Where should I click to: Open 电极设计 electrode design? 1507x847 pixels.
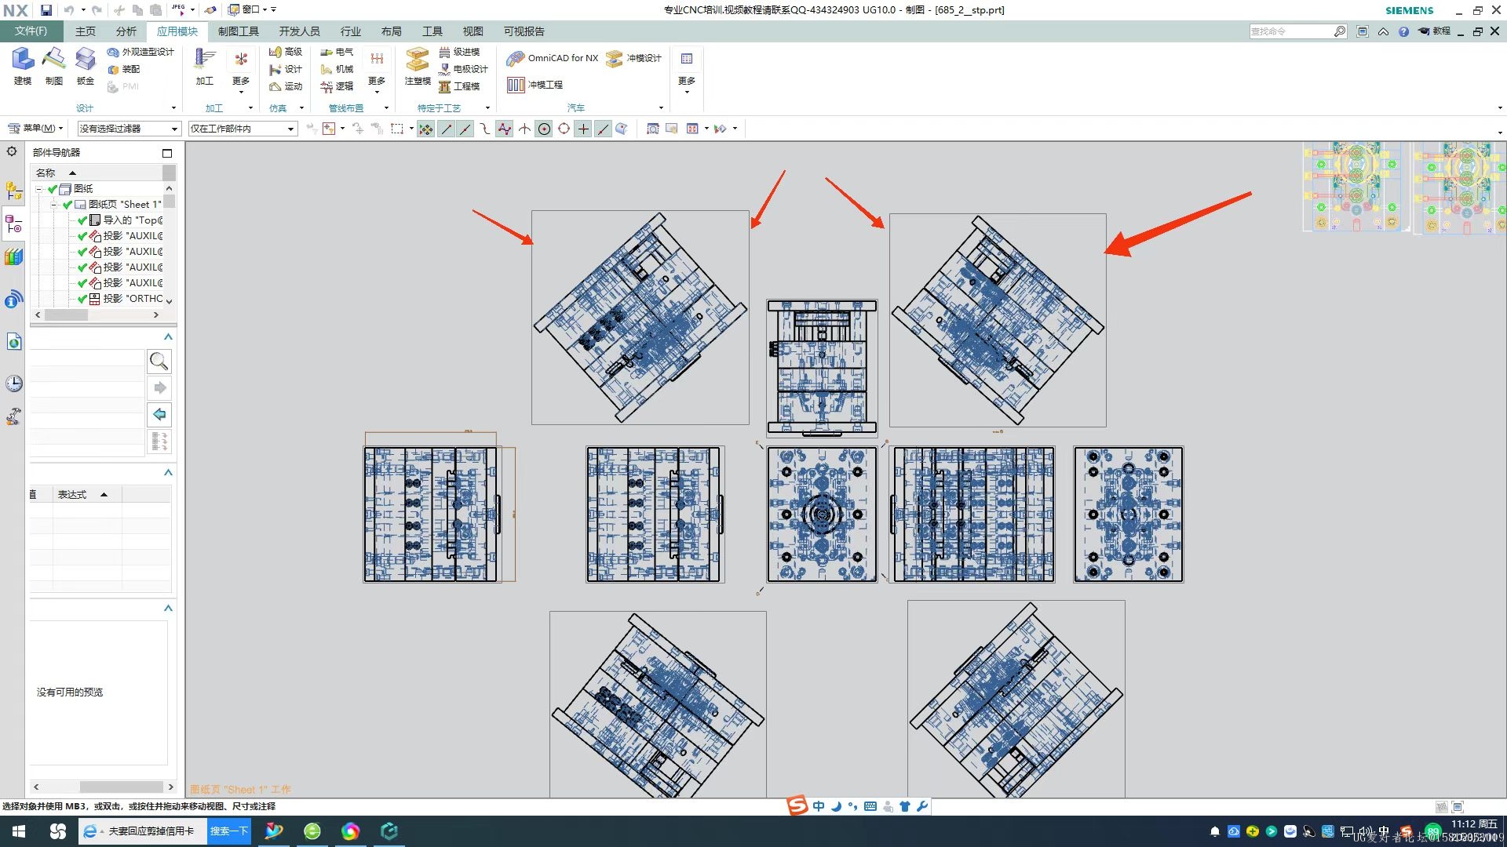click(x=463, y=69)
